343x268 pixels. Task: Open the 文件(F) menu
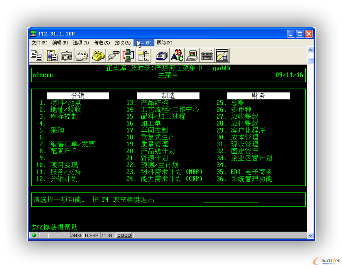tap(39, 43)
